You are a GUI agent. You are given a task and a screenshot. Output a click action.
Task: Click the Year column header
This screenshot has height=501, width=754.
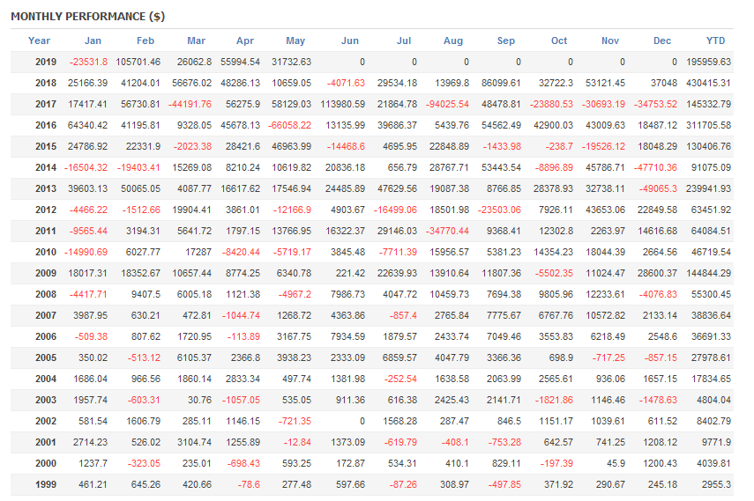pos(39,41)
